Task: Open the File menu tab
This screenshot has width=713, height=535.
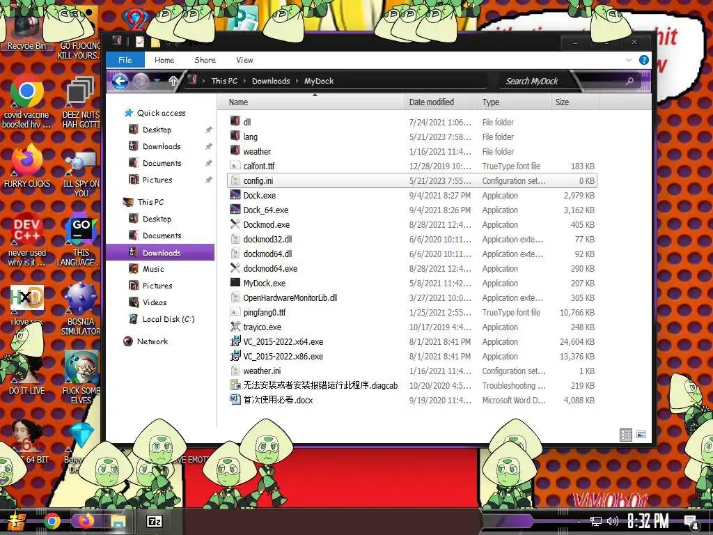Action: (x=125, y=60)
